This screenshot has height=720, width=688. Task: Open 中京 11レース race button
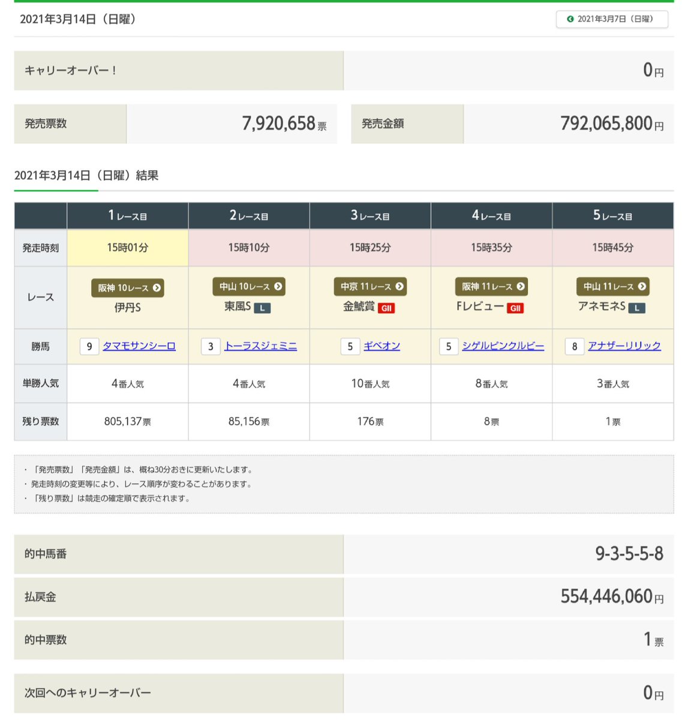coord(370,287)
